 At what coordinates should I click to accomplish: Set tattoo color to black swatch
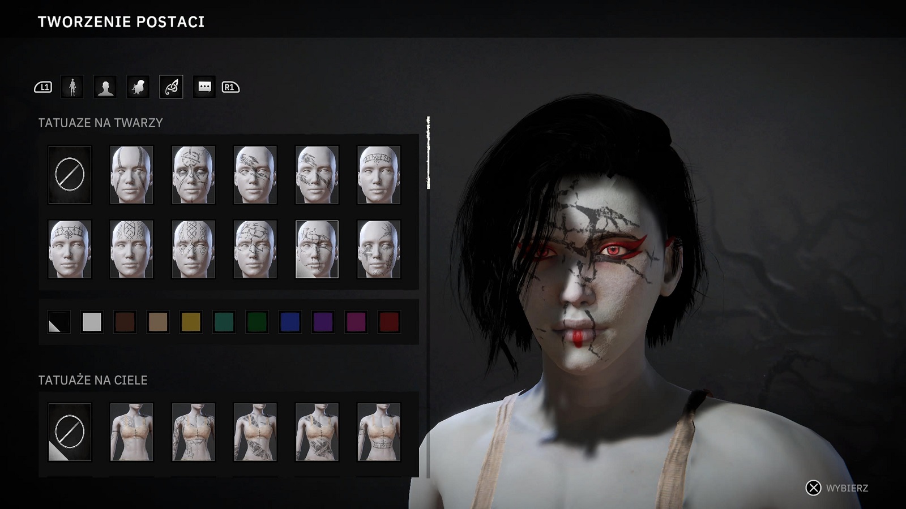coord(58,322)
